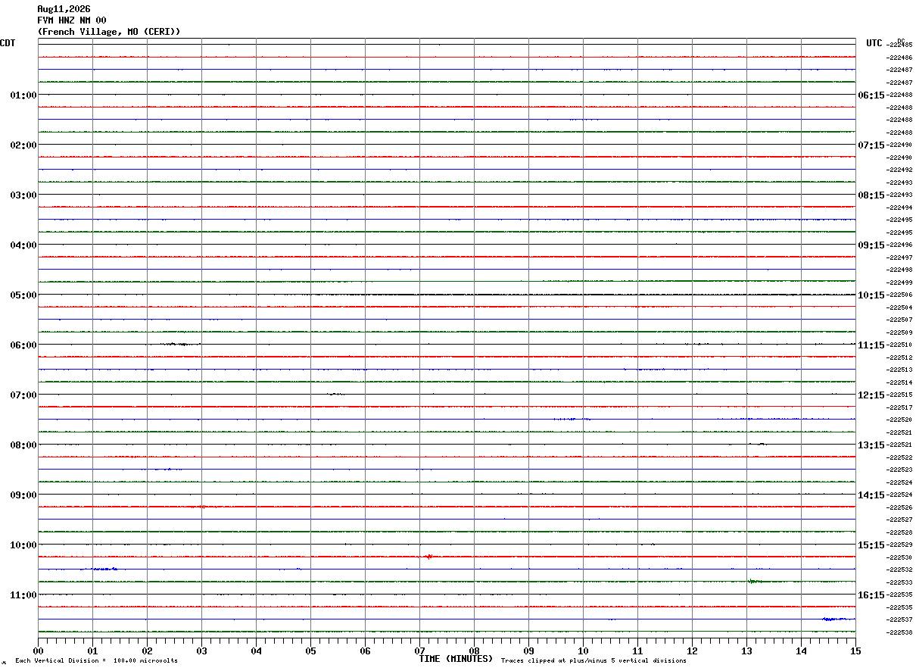Click the black blip on the 07:00 trace
The height and width of the screenshot is (671, 916).
(x=335, y=394)
